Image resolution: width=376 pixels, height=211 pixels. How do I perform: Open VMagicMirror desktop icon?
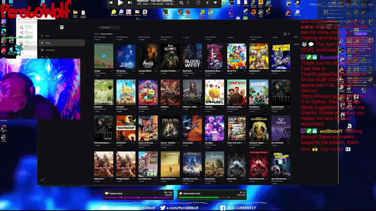[x=121, y=12]
